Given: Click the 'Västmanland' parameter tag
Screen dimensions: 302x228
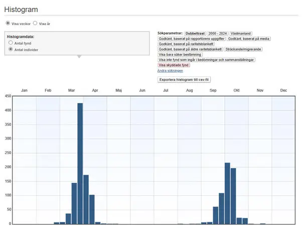Looking at the screenshot, I should (241, 33).
